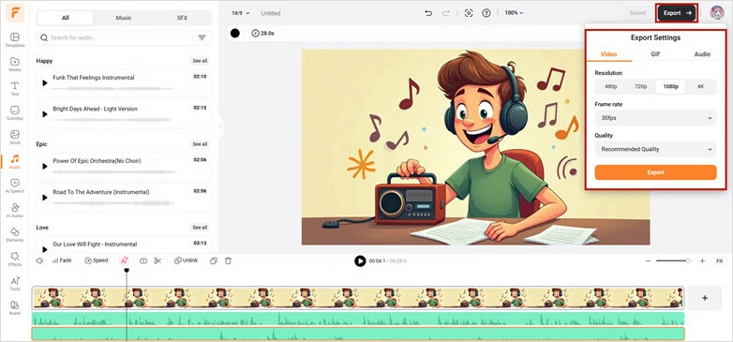733x342 pixels.
Task: Open the 30fps frame rate dropdown
Action: [x=655, y=118]
